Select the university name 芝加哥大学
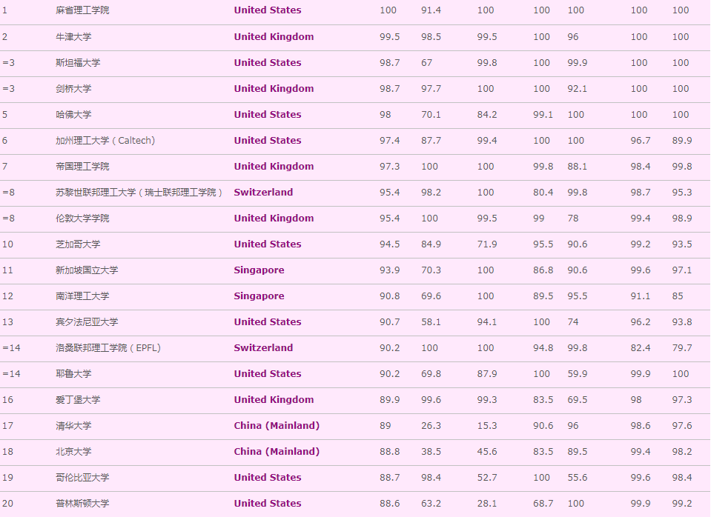 click(78, 244)
